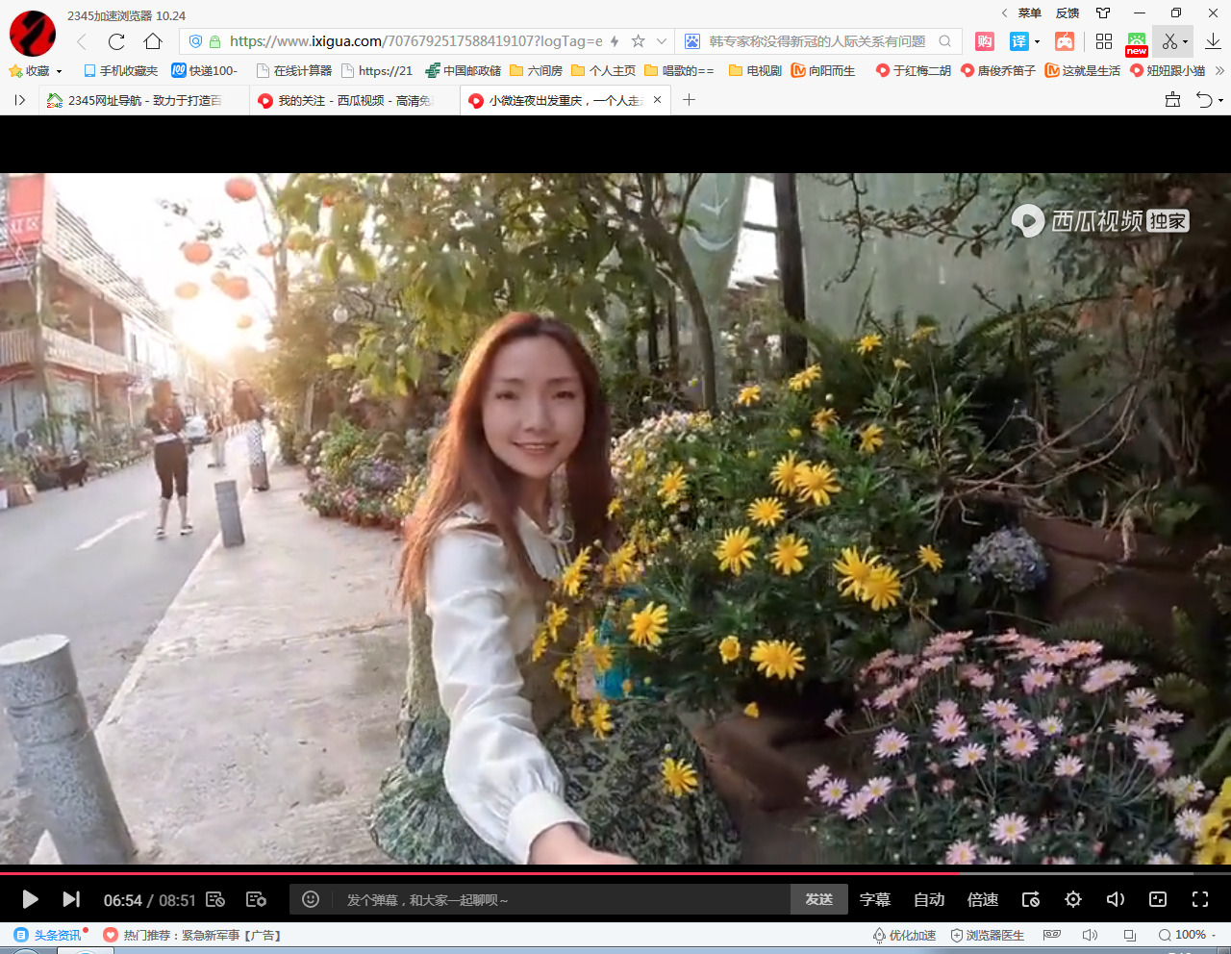Open the game controller extension icon

click(1065, 41)
